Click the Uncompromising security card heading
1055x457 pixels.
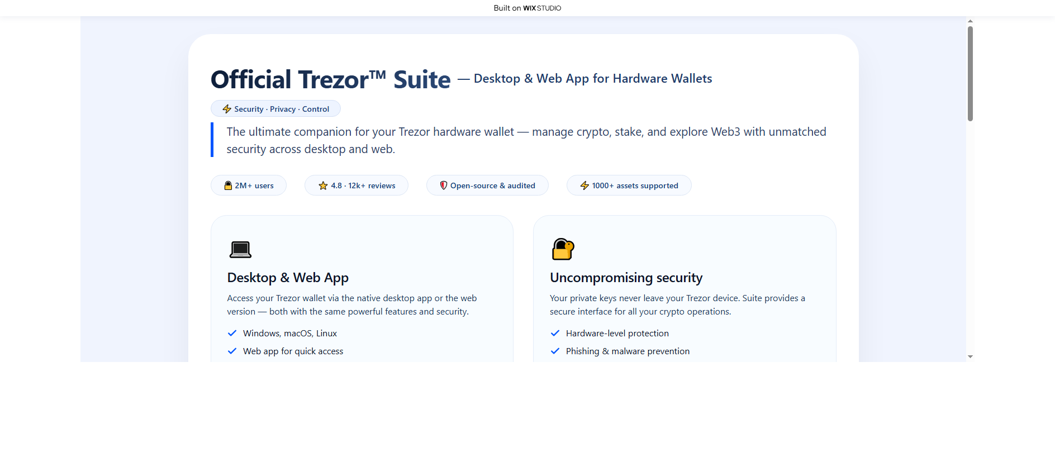pyautogui.click(x=626, y=278)
